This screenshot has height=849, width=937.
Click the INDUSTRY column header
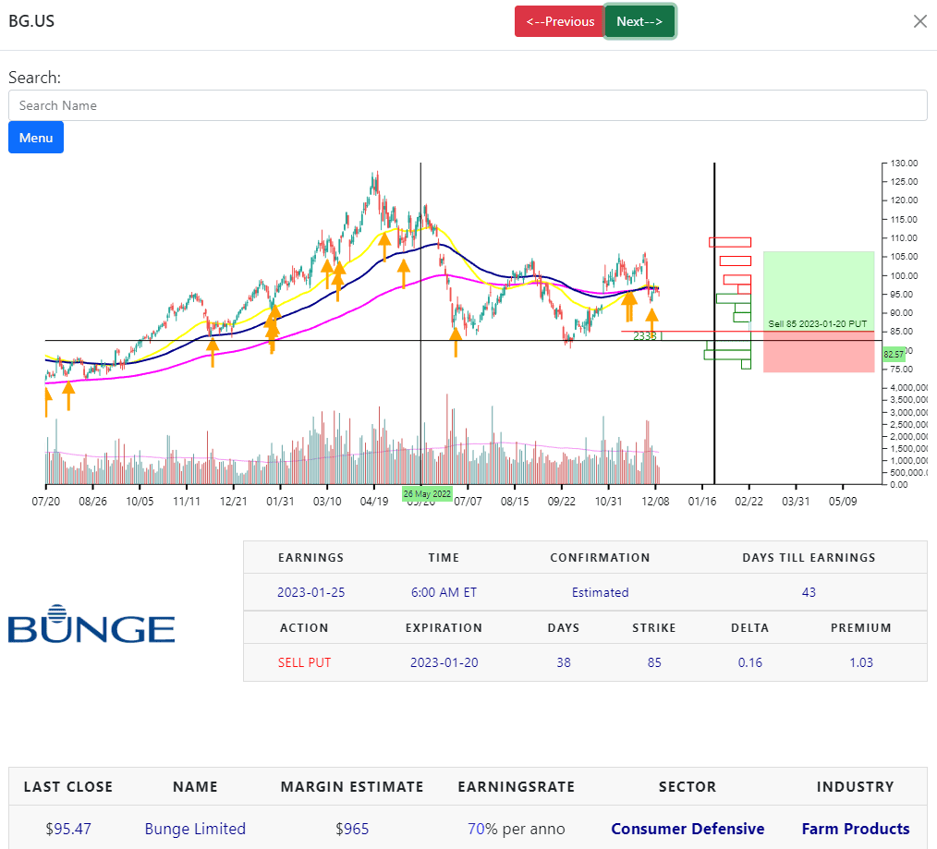click(x=855, y=787)
